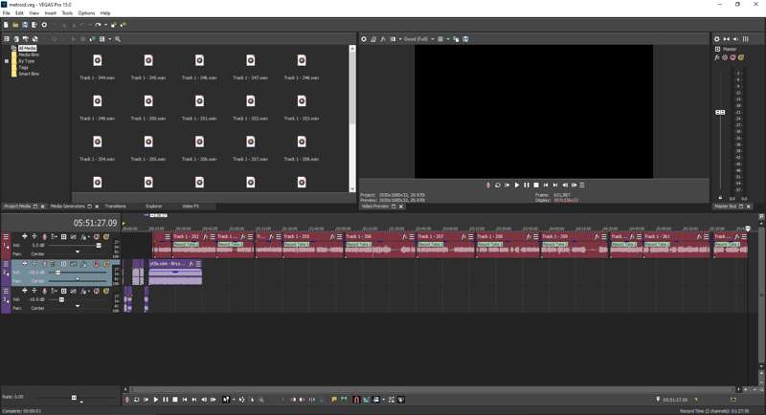Expand the All Media tree node
766x415 pixels.
coord(7,48)
